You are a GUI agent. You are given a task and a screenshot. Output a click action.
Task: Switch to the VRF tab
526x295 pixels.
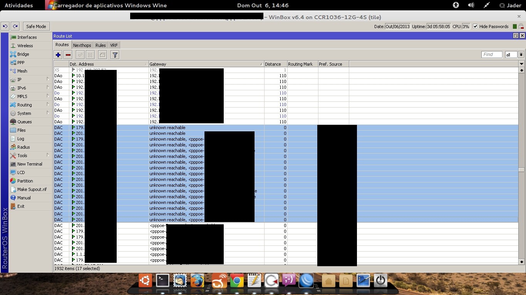point(114,45)
